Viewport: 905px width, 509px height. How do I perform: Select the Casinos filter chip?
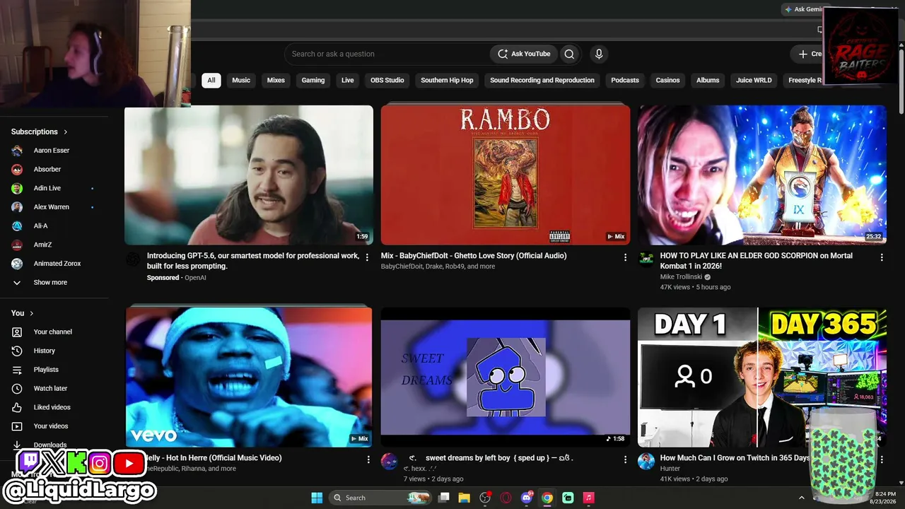point(667,81)
